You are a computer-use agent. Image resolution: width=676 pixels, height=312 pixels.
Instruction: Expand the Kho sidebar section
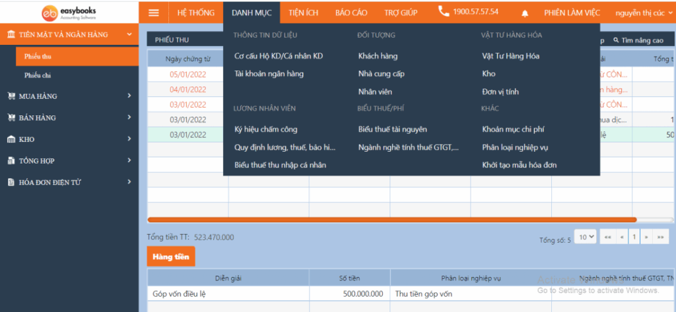pos(129,139)
